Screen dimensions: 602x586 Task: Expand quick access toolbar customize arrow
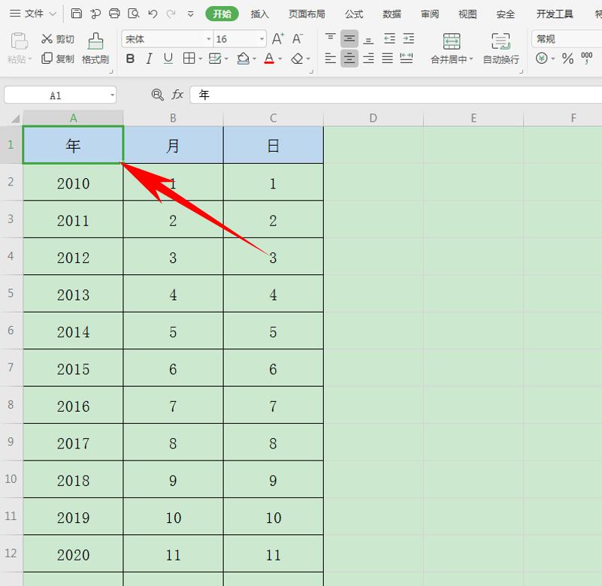[x=190, y=14]
